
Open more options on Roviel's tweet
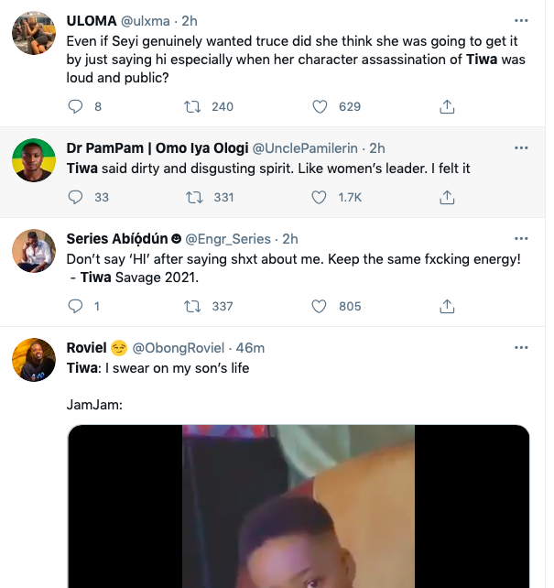pyautogui.click(x=521, y=348)
